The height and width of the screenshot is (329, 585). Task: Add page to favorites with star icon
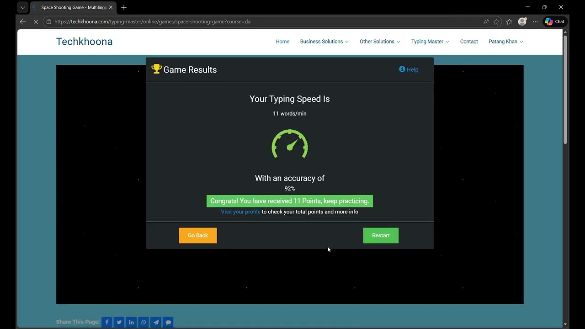click(x=496, y=21)
